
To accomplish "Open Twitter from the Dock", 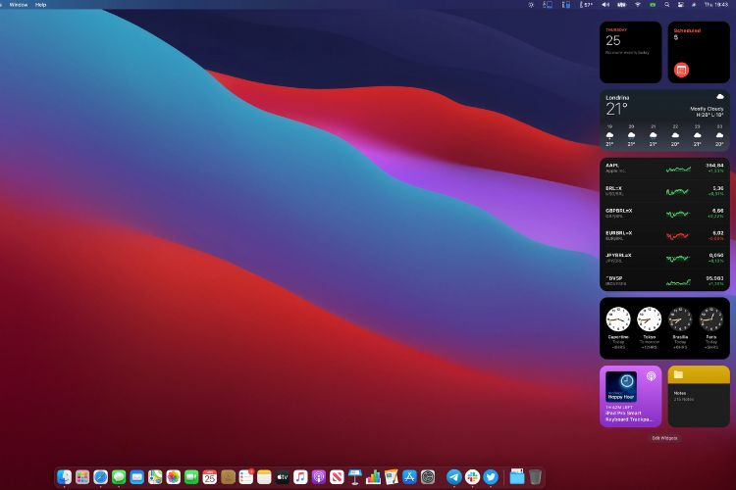I will [491, 477].
